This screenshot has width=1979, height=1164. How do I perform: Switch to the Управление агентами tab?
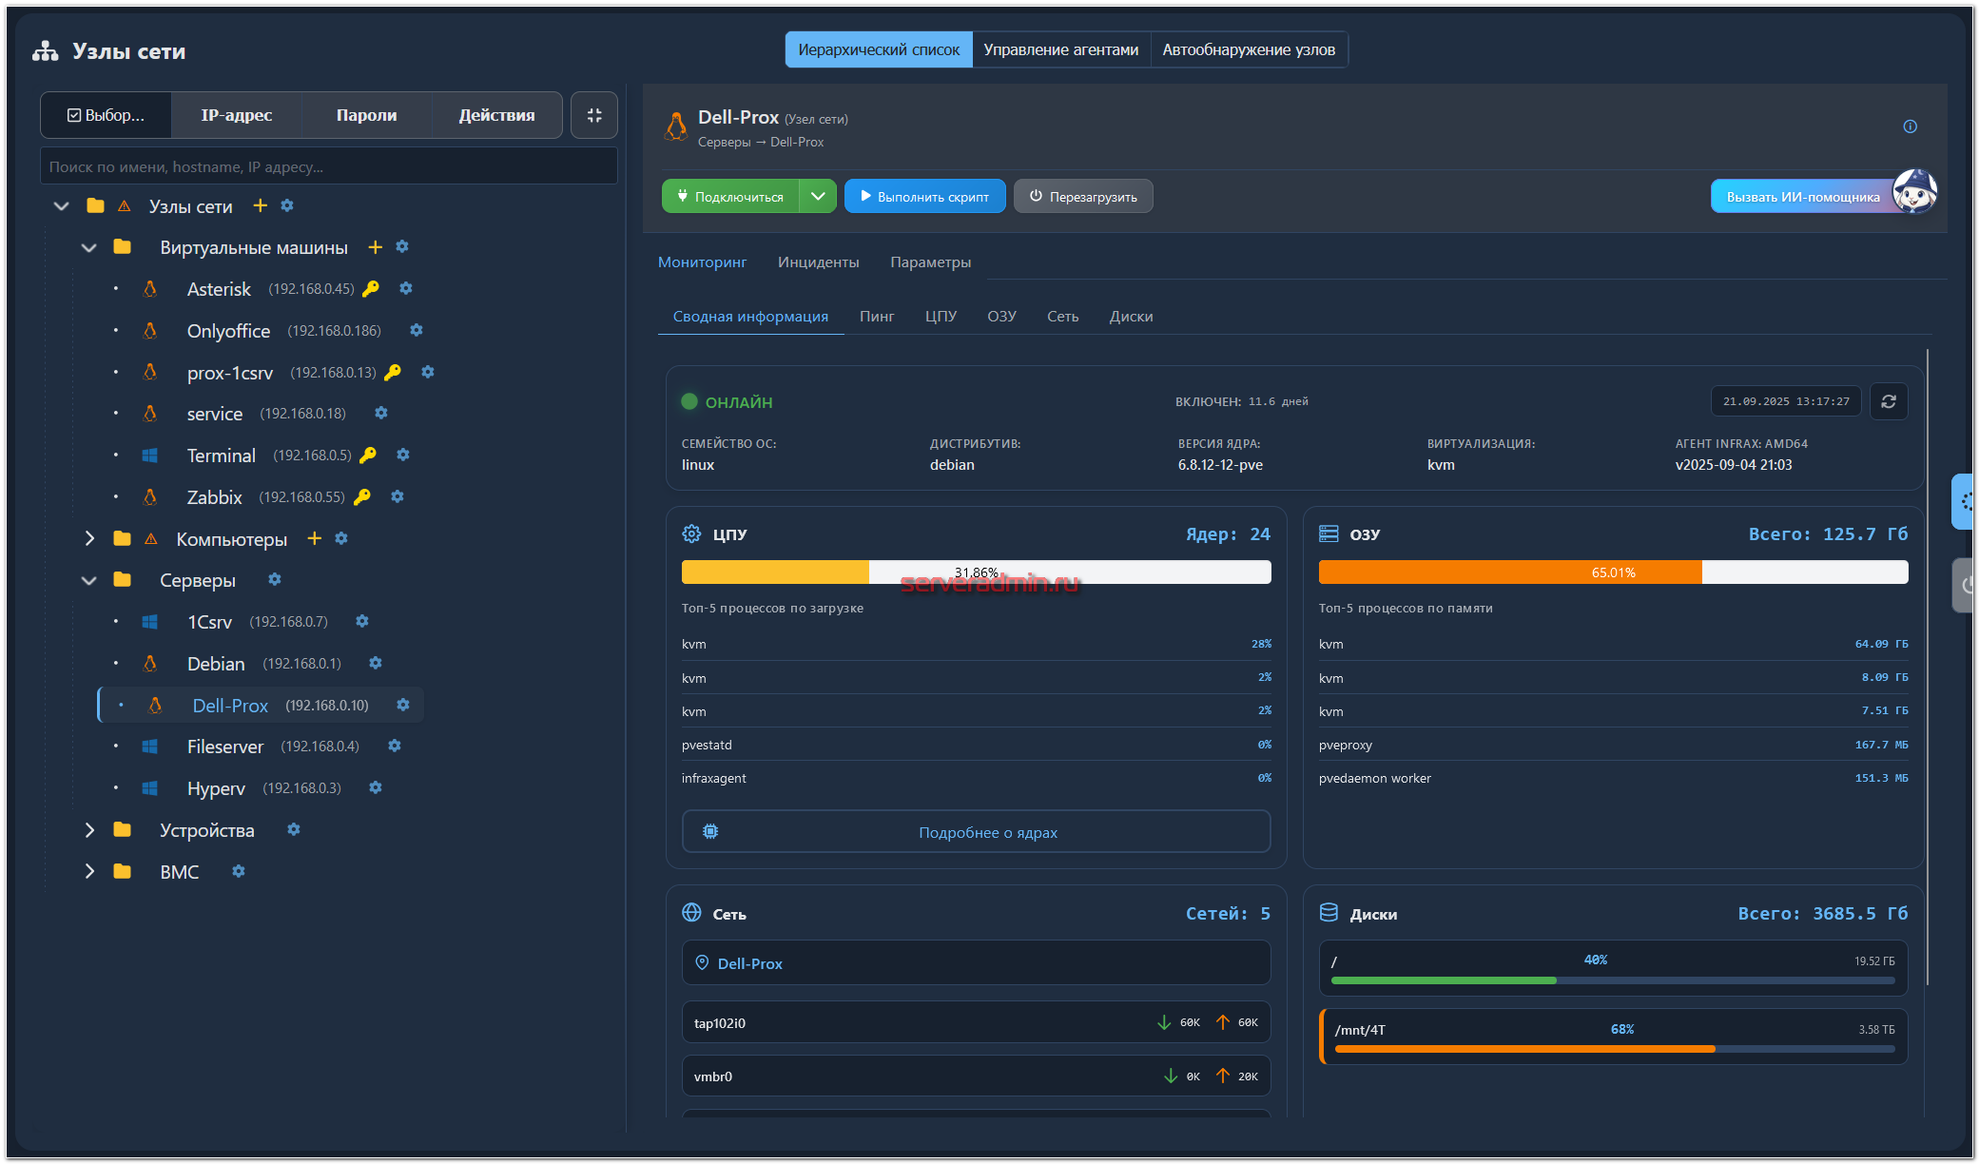1060,49
